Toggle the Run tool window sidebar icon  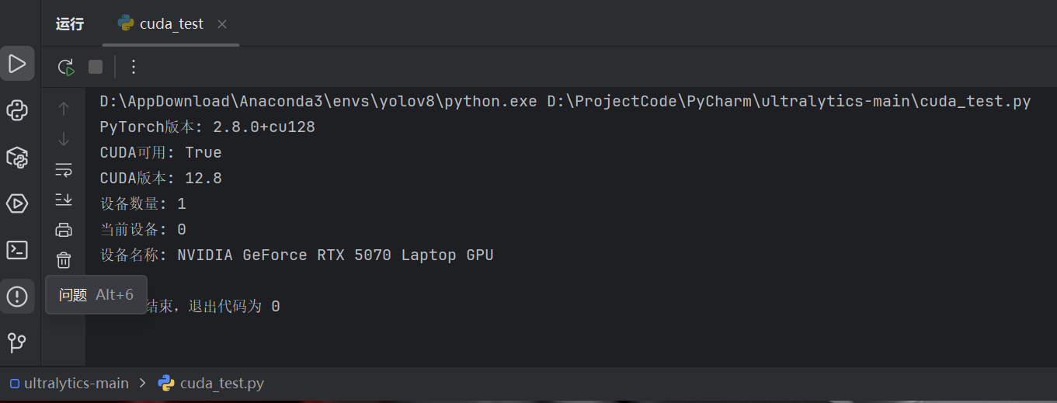17,64
